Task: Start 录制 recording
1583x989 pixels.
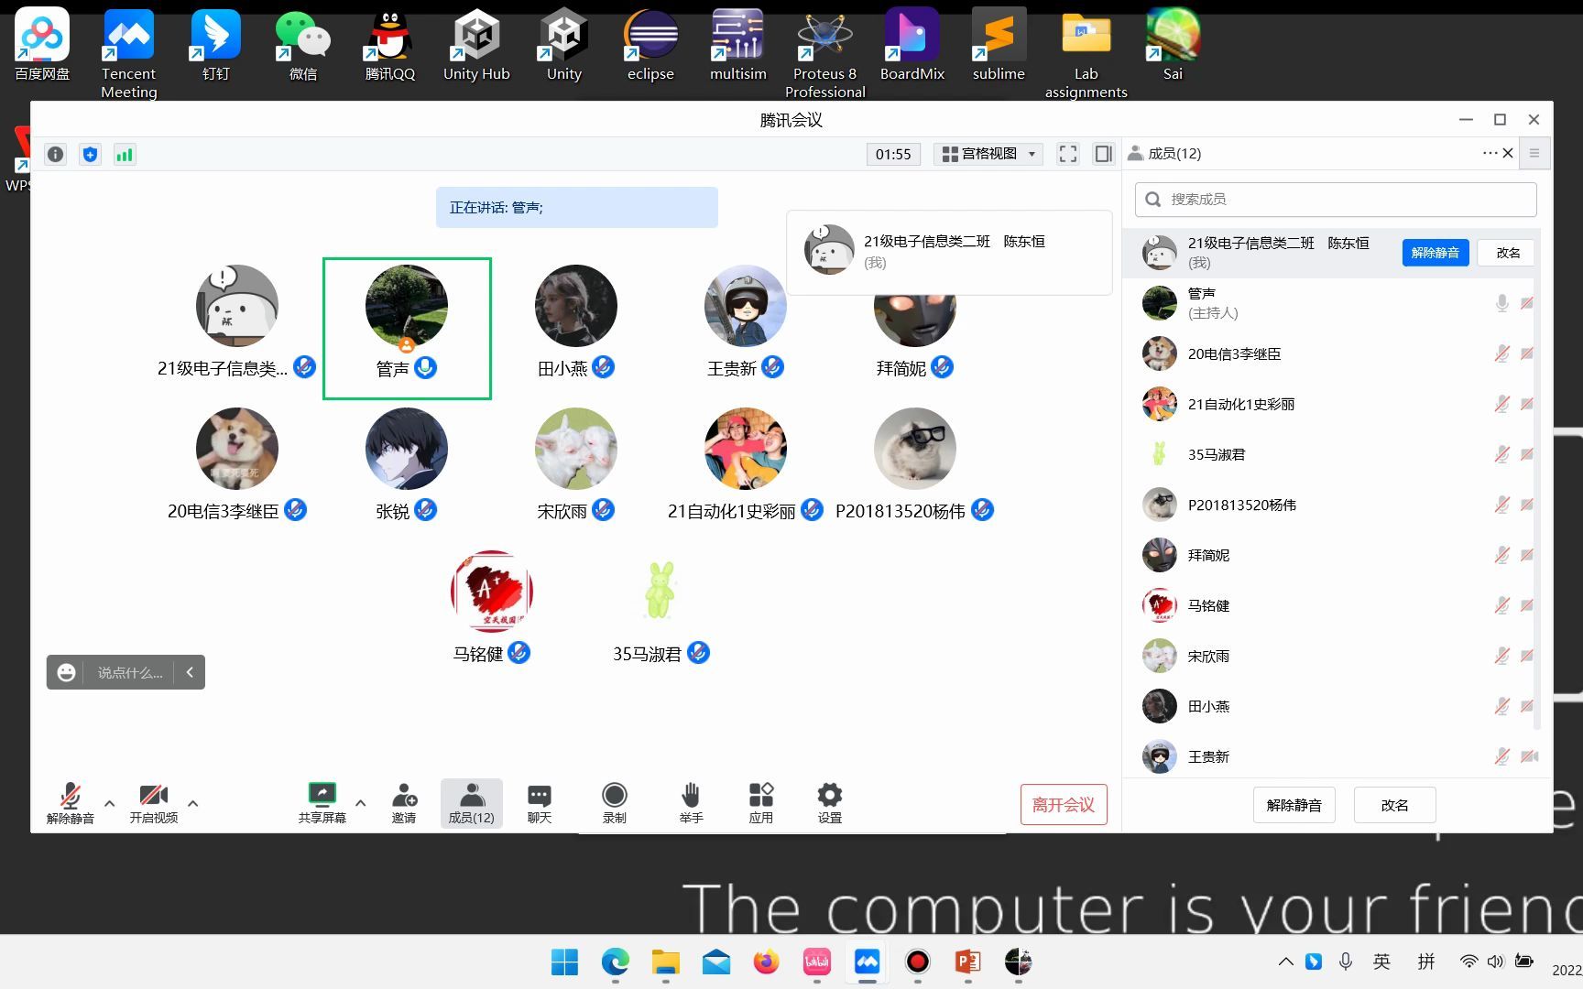Action: (615, 803)
